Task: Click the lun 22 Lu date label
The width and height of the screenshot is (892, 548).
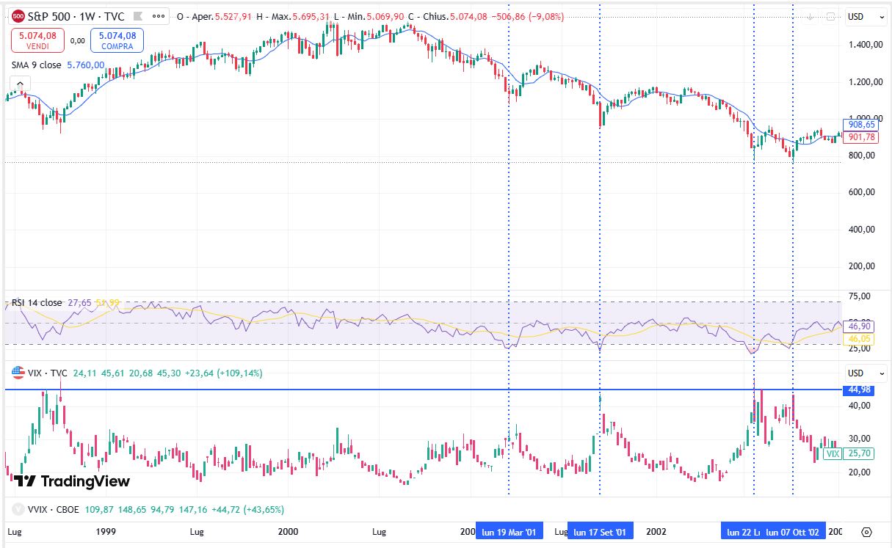Action: [x=741, y=532]
